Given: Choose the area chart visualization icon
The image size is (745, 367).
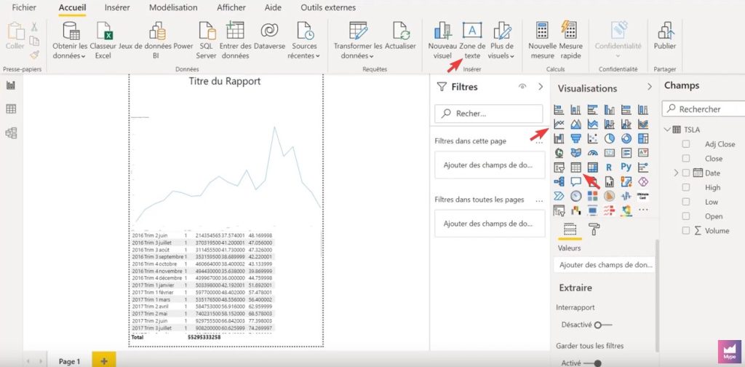Looking at the screenshot, I should 576,124.
